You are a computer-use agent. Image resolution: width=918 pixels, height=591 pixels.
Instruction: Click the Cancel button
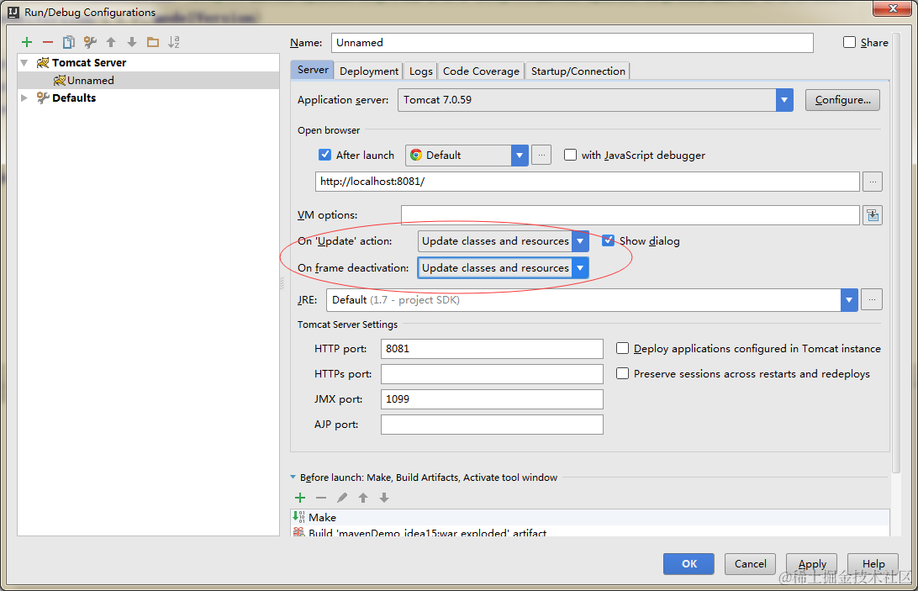(750, 563)
